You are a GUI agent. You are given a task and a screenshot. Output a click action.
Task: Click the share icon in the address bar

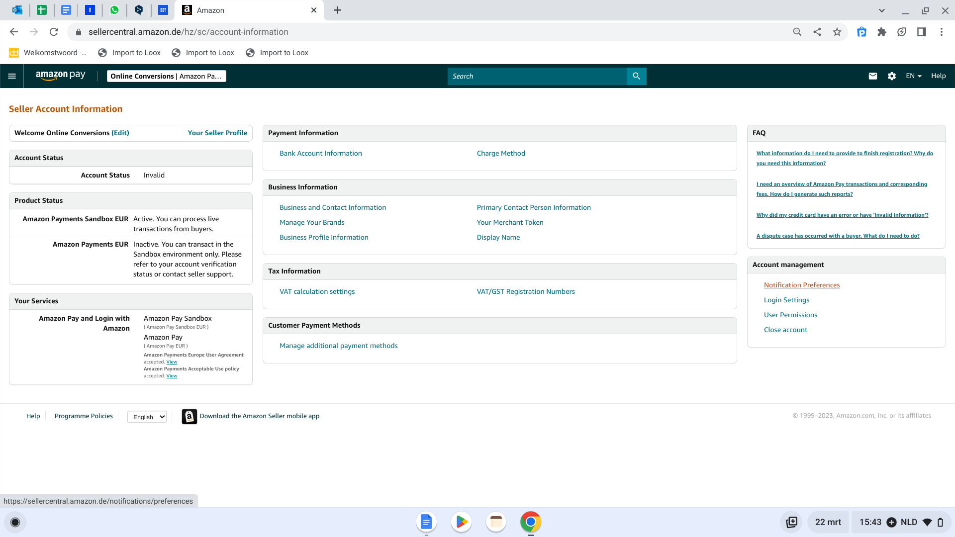point(817,31)
